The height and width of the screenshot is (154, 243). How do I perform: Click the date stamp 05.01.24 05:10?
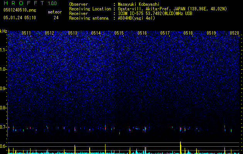pyautogui.click(x=20, y=18)
